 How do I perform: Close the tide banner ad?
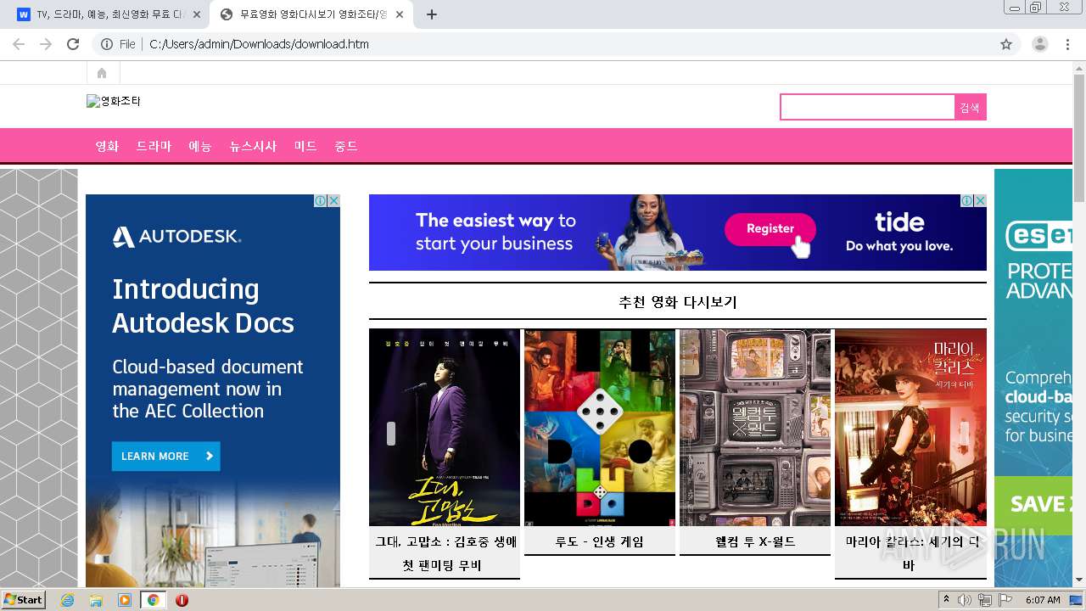(x=980, y=201)
